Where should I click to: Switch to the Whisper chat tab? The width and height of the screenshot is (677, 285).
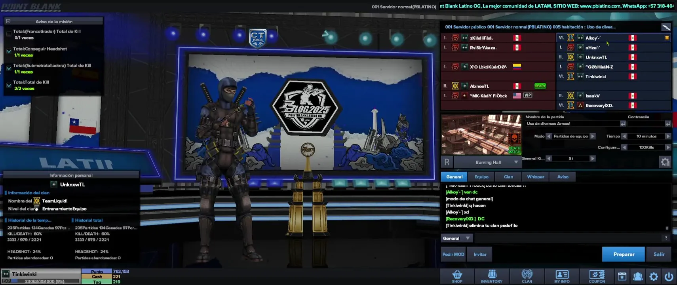(x=536, y=177)
